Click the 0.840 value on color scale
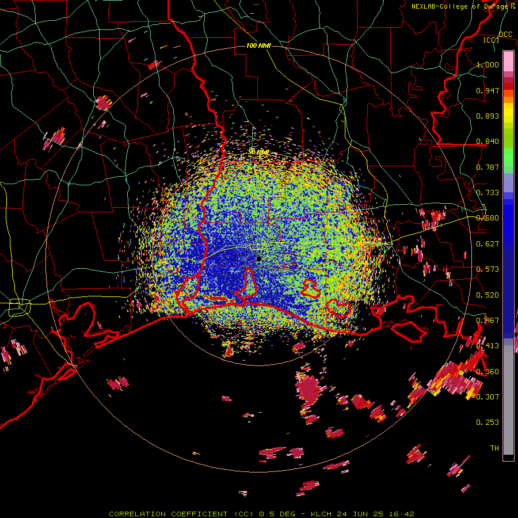The image size is (518, 518). 487,142
